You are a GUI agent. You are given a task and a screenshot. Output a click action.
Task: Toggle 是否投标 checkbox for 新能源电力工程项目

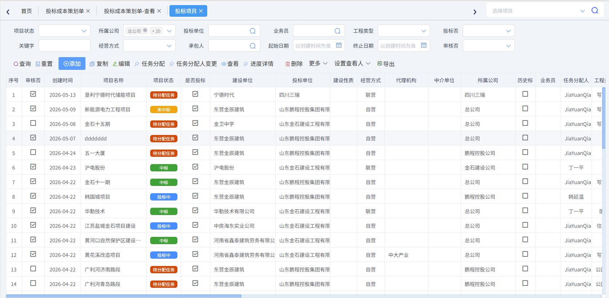(x=195, y=108)
